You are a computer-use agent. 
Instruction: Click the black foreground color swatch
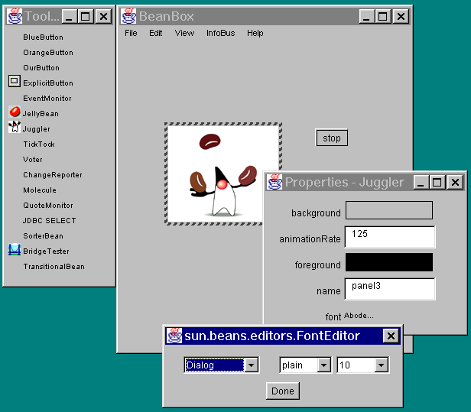[x=389, y=262]
